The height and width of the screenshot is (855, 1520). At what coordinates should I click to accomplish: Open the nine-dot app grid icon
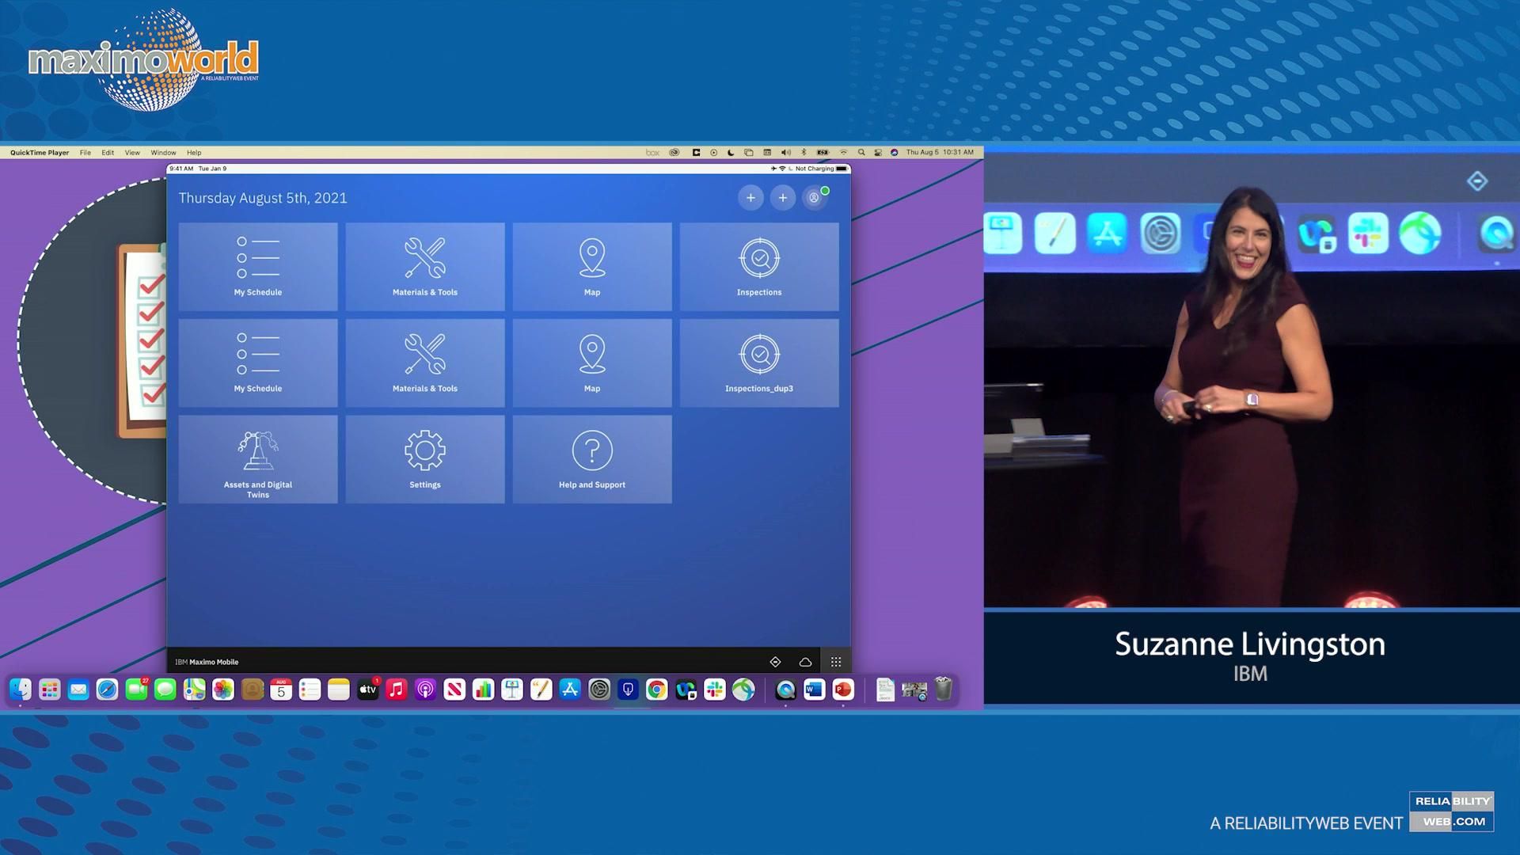[x=836, y=662]
